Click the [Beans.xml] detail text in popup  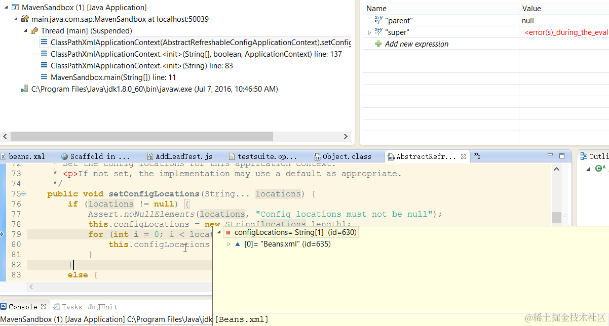[x=242, y=319]
